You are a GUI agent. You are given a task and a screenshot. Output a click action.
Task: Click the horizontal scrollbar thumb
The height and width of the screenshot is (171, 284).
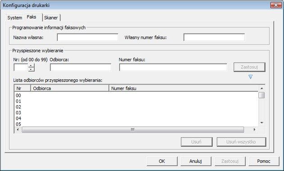point(133,130)
